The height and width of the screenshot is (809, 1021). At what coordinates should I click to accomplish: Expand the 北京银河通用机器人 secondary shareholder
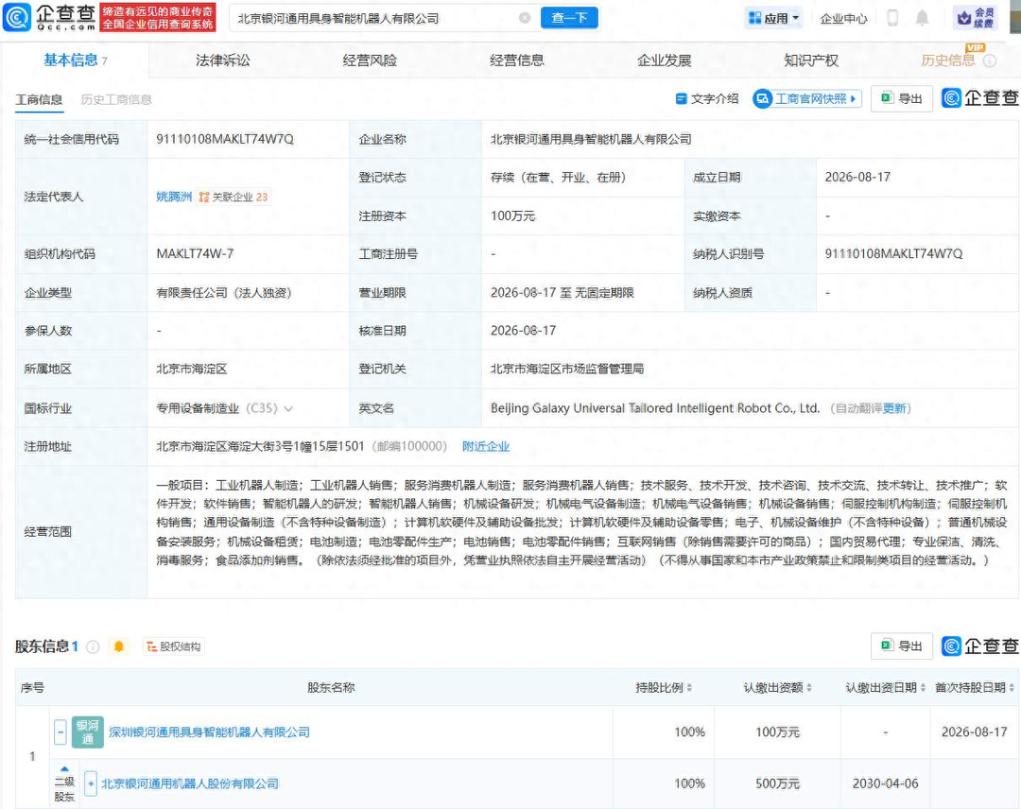tap(91, 783)
